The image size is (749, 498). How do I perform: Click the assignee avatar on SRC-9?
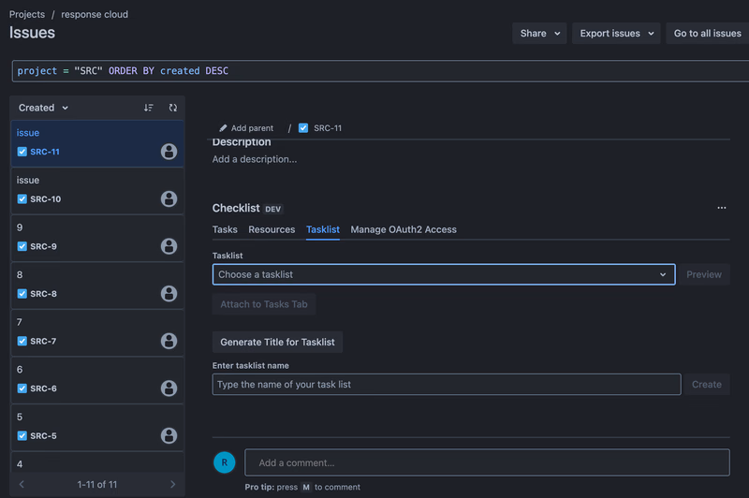pyautogui.click(x=169, y=246)
